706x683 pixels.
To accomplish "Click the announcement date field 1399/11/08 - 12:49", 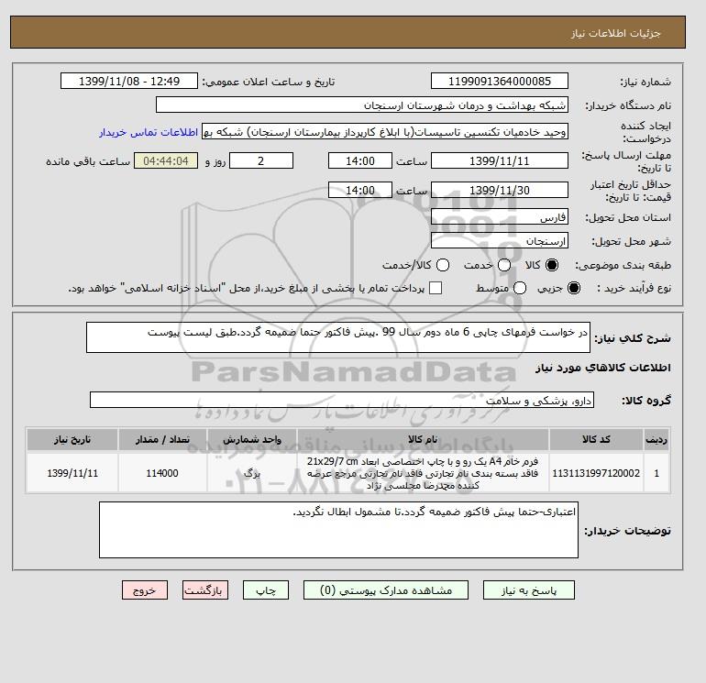I will point(129,81).
